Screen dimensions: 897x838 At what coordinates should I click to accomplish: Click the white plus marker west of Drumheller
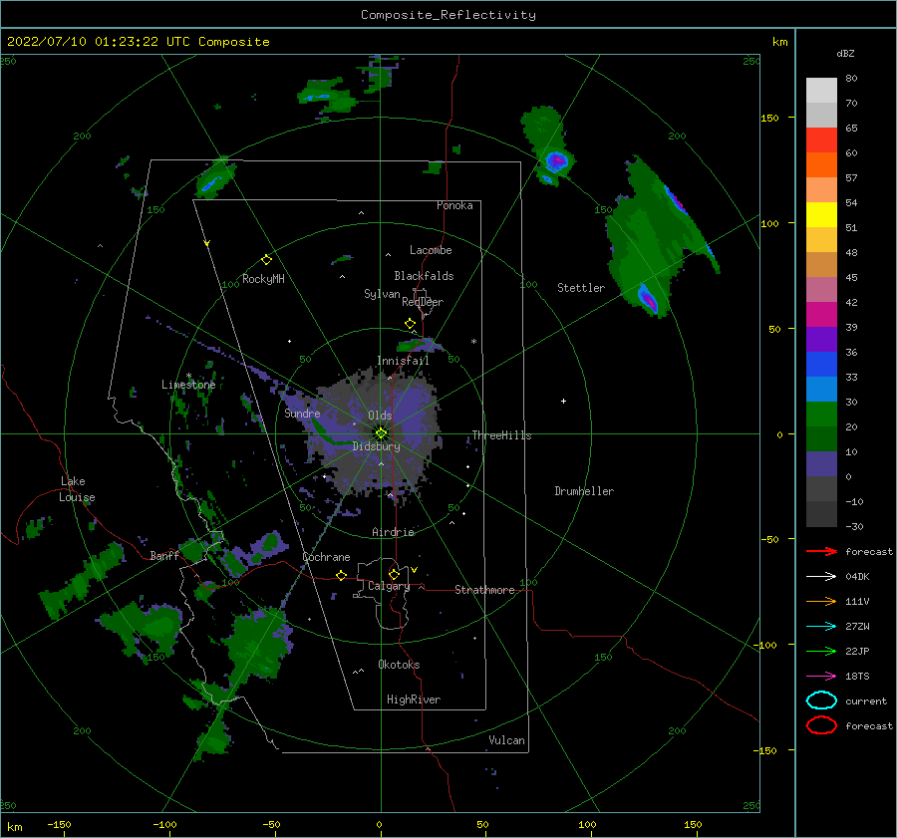563,401
